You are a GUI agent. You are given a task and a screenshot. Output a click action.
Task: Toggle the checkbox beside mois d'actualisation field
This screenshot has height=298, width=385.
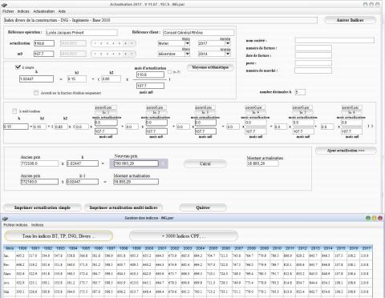(x=169, y=72)
